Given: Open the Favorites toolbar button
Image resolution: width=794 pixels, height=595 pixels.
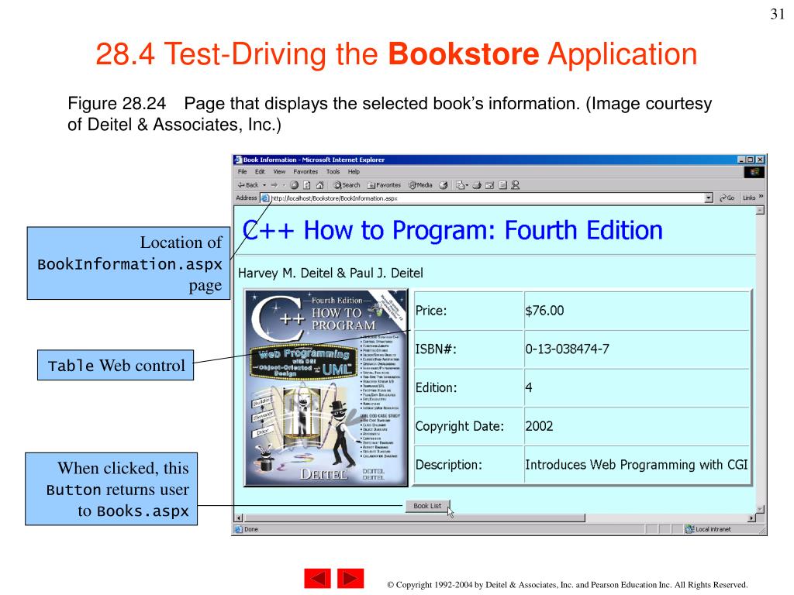Looking at the screenshot, I should 384,185.
